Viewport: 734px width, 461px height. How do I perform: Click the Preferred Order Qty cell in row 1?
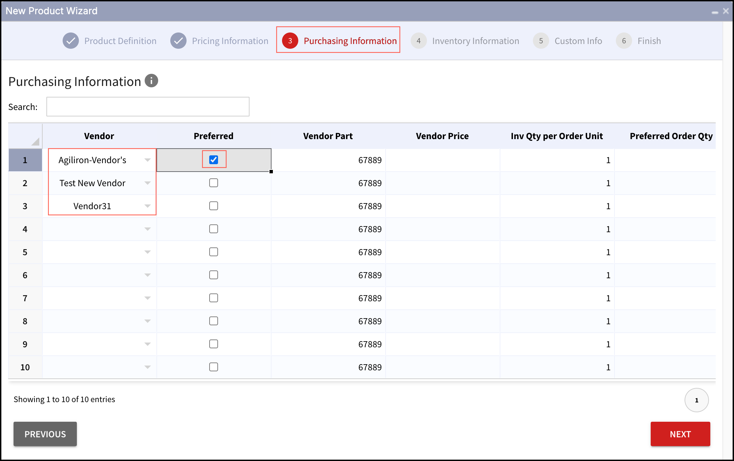pos(665,160)
